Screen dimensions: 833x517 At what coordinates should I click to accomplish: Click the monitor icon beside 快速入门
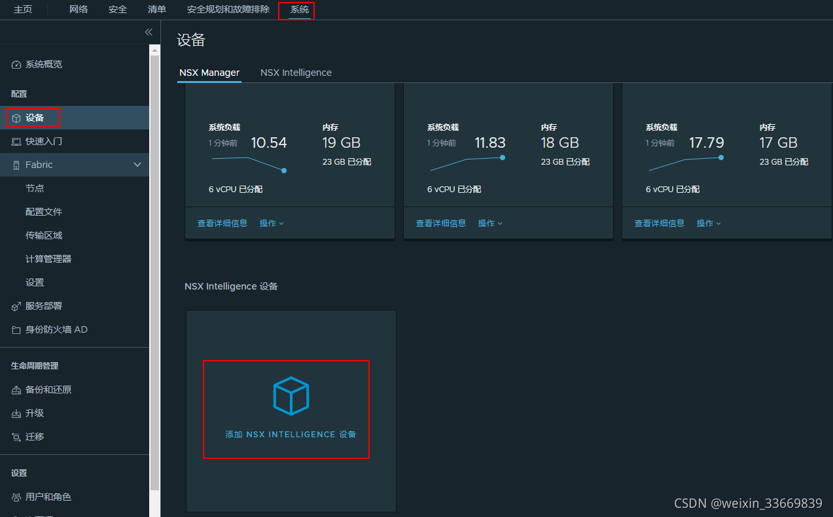[x=16, y=142]
